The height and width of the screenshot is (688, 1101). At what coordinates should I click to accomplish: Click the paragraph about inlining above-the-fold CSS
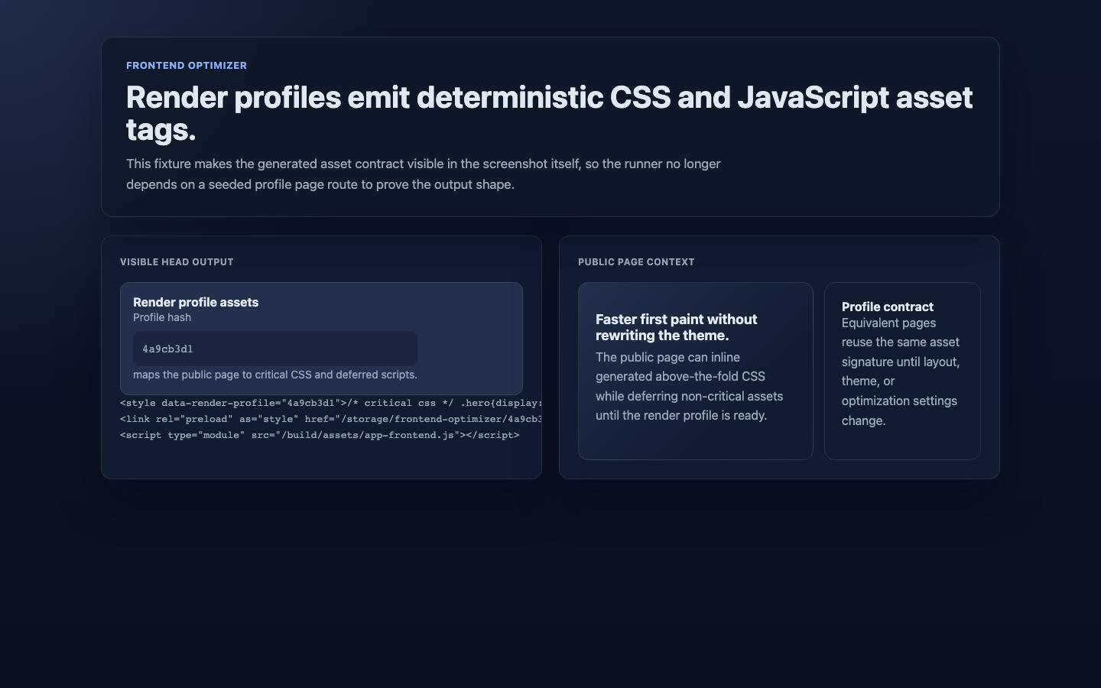[x=690, y=386]
